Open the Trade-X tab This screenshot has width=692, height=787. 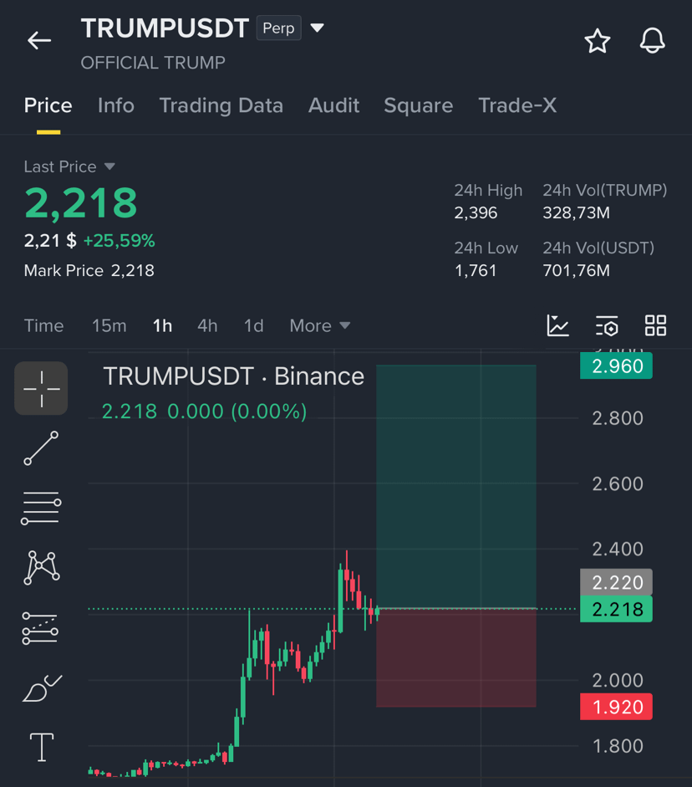pos(517,105)
